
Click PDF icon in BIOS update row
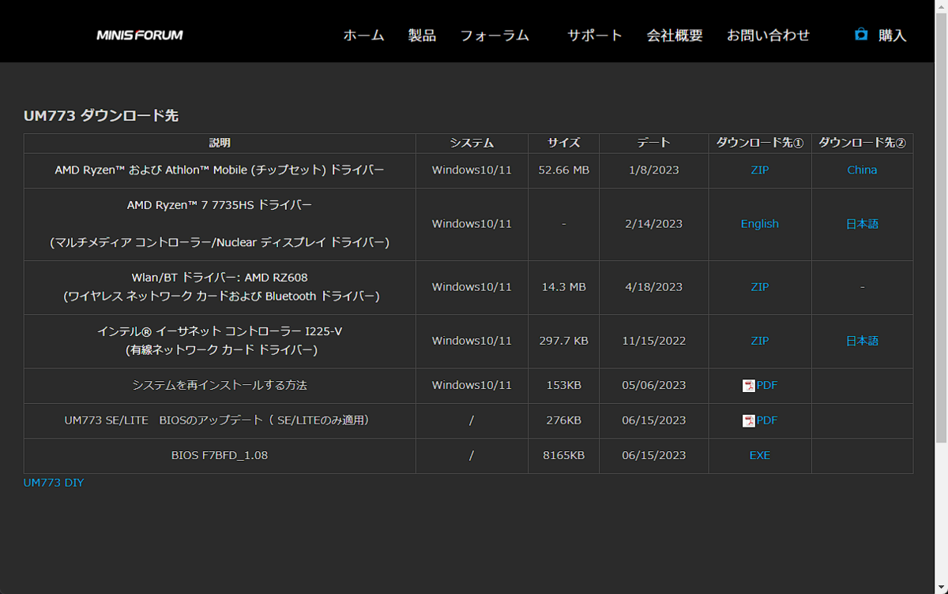coord(749,420)
